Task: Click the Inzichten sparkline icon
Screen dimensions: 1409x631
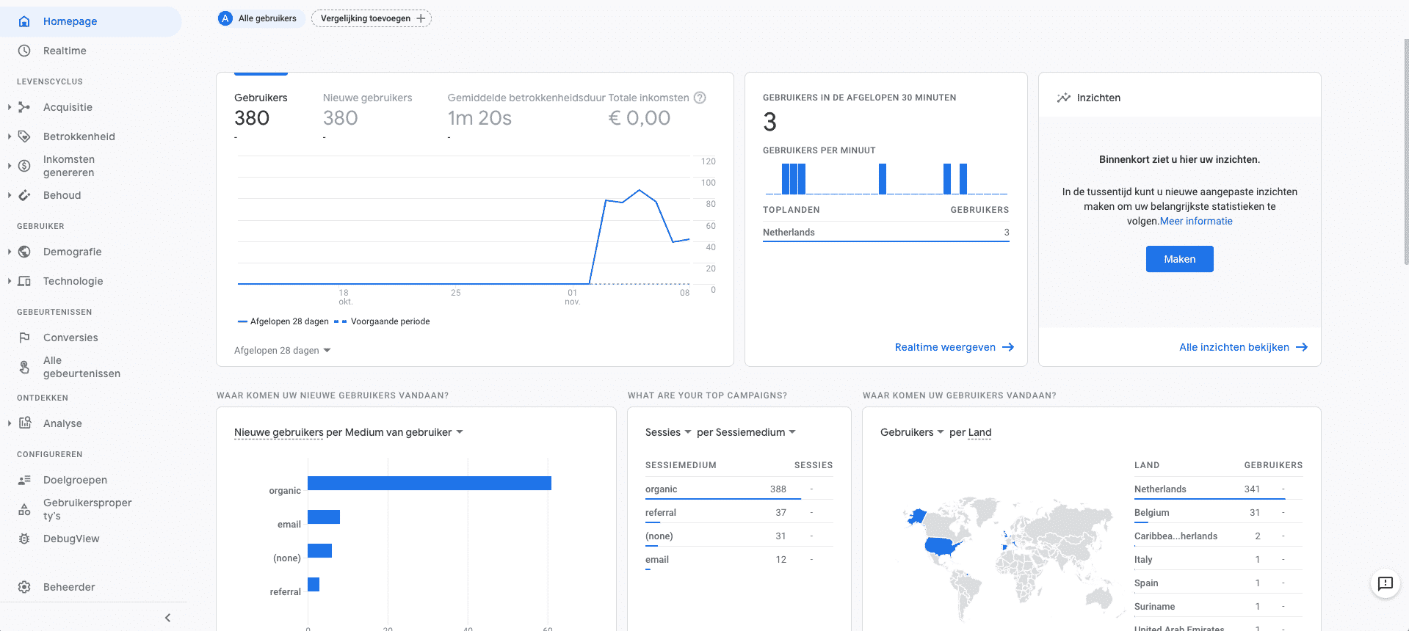Action: click(x=1063, y=98)
